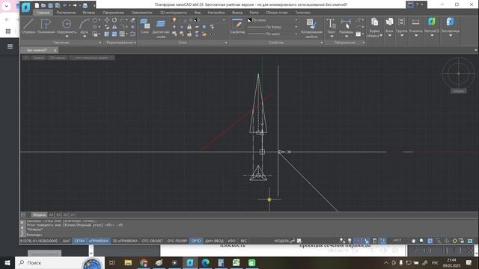Open the Утилиты utilities group
The height and width of the screenshot is (269, 479).
[x=415, y=27]
